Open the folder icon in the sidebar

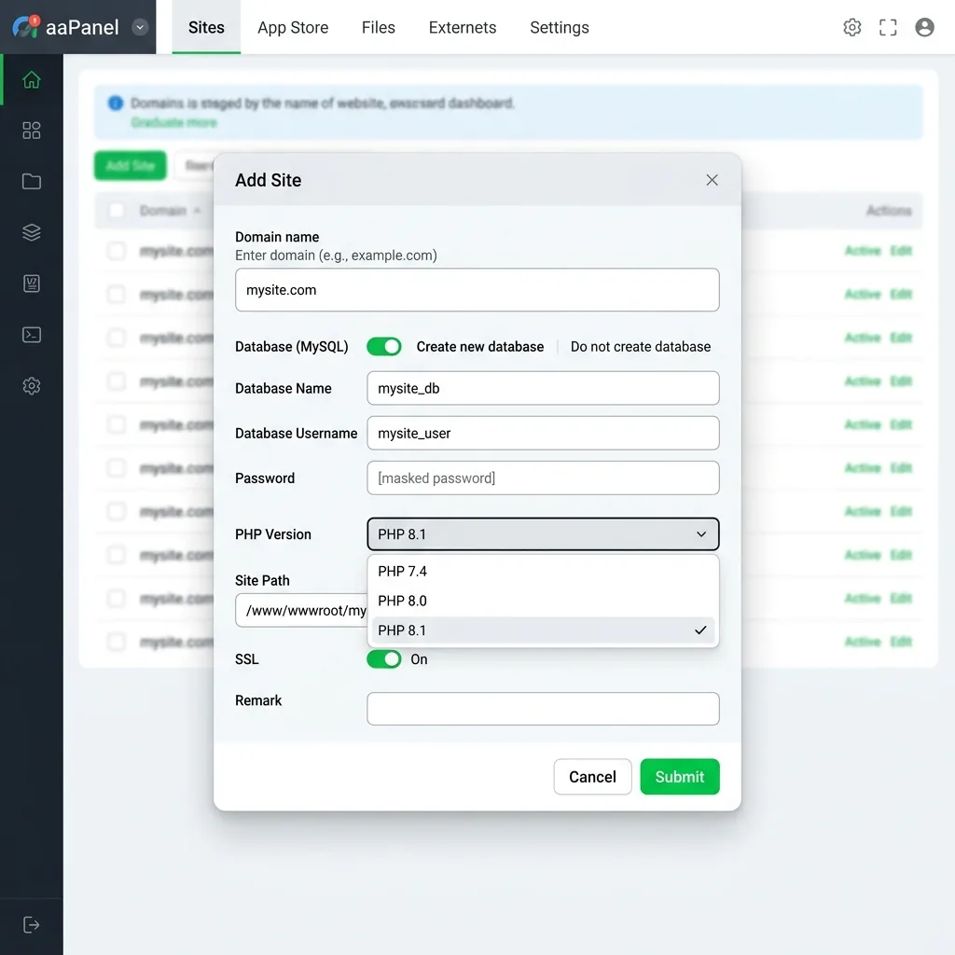31,182
